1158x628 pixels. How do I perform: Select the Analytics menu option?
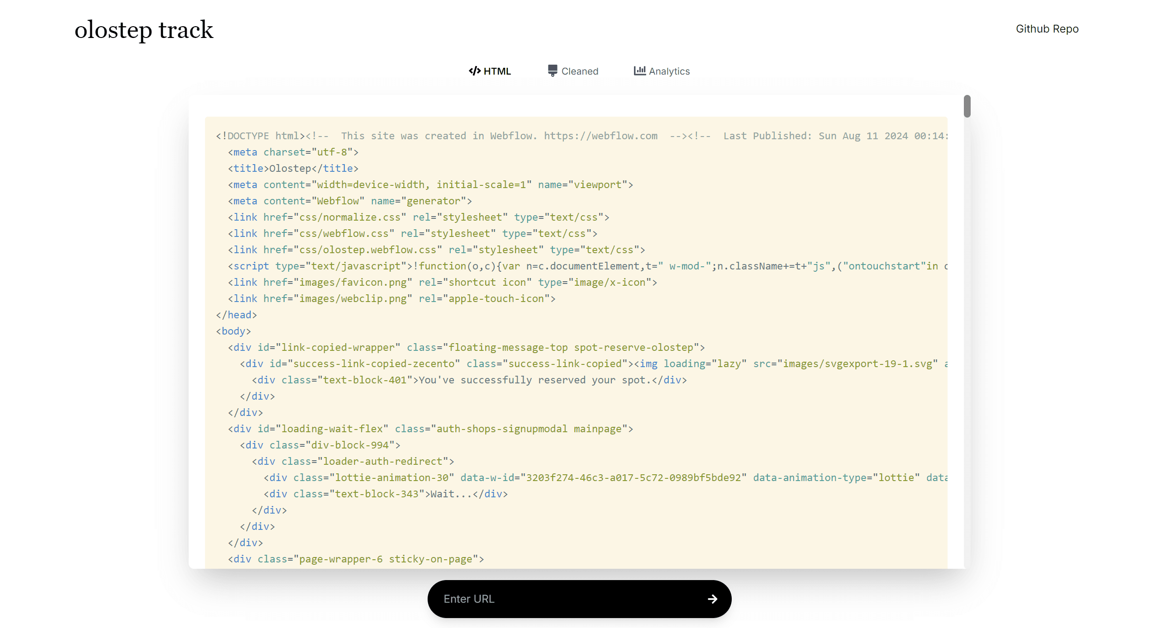[x=662, y=71]
